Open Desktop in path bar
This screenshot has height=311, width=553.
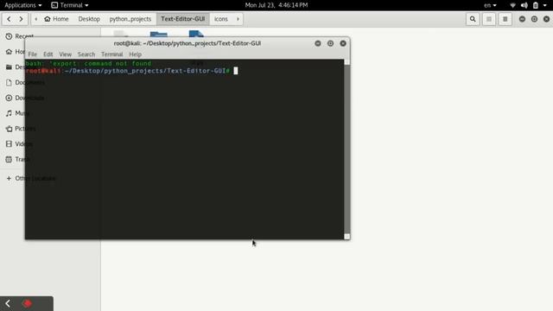coord(89,19)
